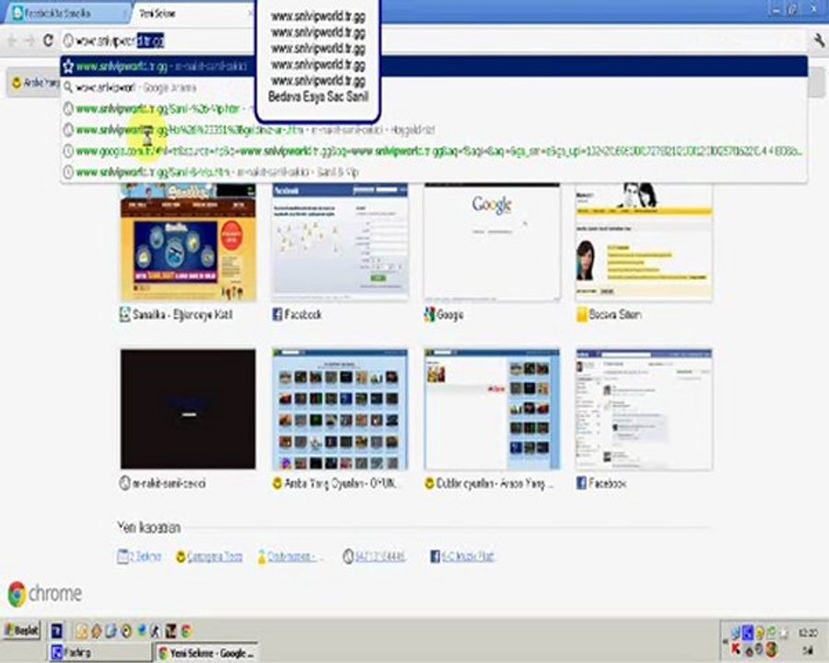Open the second-row Facebook thumbnail

coord(644,409)
